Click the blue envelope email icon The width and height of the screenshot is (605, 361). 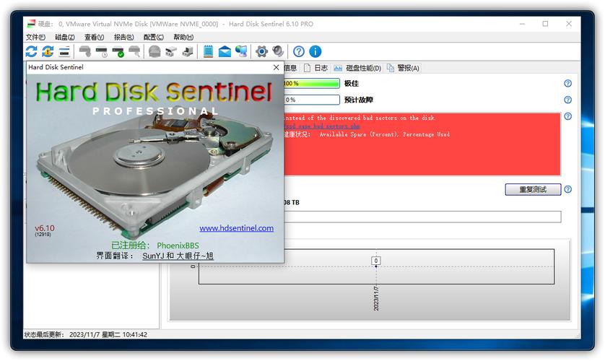pyautogui.click(x=225, y=51)
